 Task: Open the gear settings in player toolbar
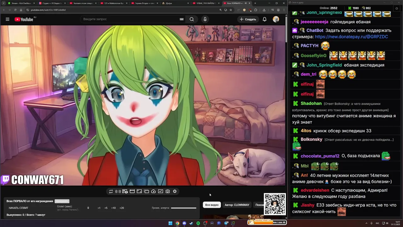coord(175,191)
